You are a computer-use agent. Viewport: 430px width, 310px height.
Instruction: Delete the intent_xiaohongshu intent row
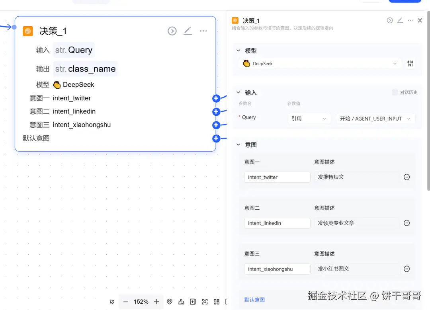pos(407,269)
